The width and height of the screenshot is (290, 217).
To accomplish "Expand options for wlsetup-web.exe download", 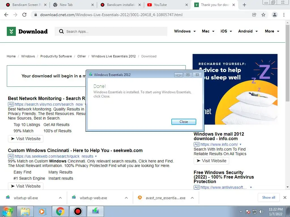I will click(126, 198).
